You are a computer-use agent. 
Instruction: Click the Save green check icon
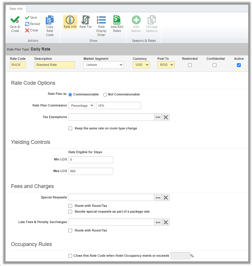[27, 17]
